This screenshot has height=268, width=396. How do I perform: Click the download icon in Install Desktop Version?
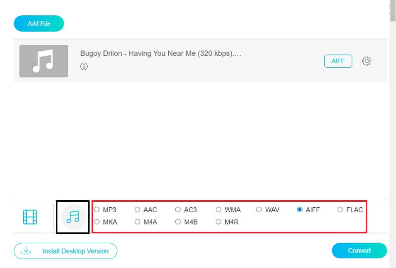click(25, 251)
